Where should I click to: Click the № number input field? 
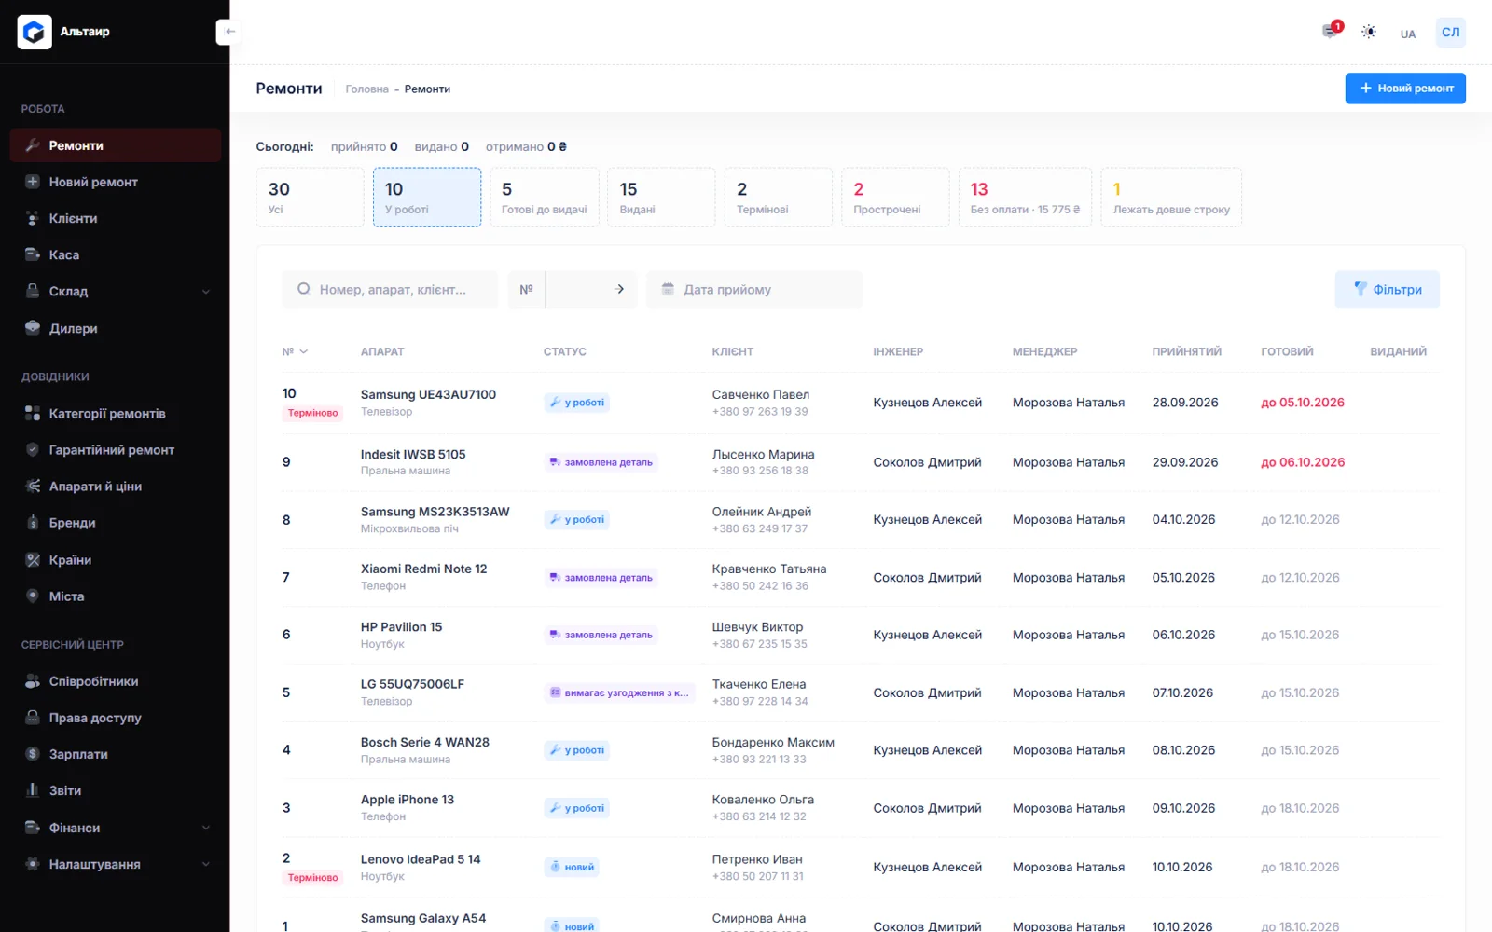(x=573, y=290)
